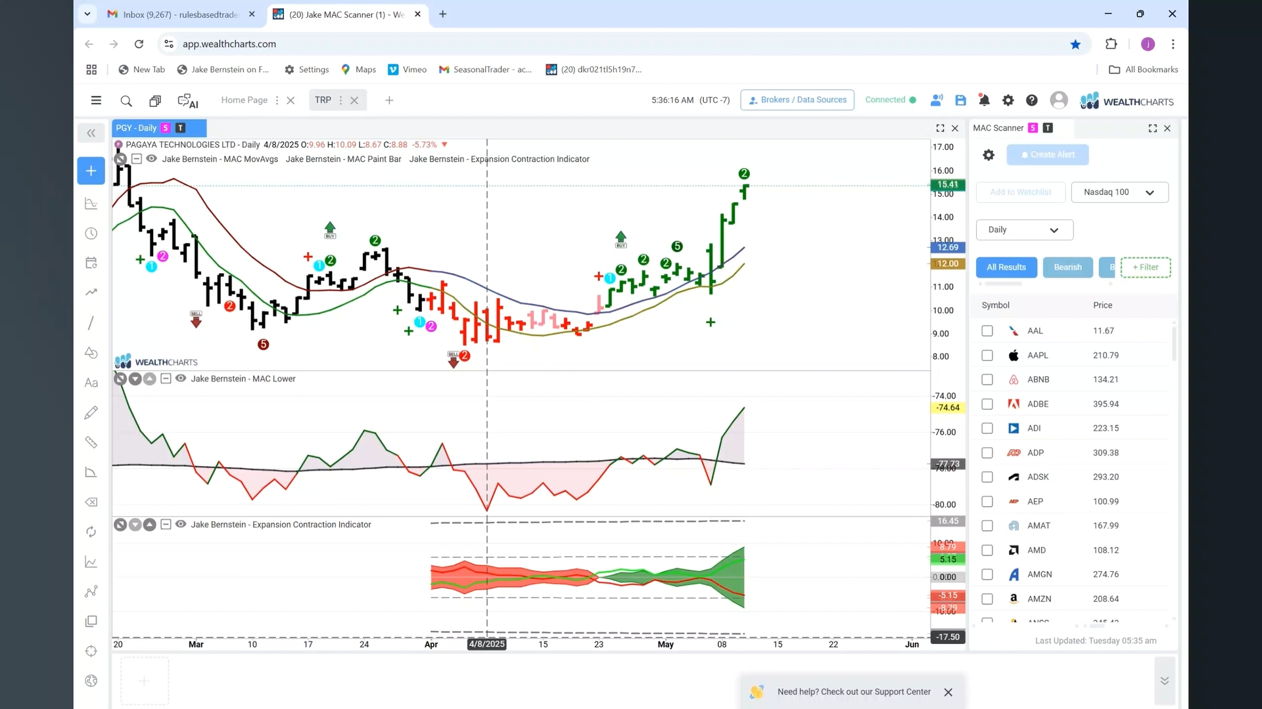
Task: Open the user account avatar
Action: click(1058, 100)
